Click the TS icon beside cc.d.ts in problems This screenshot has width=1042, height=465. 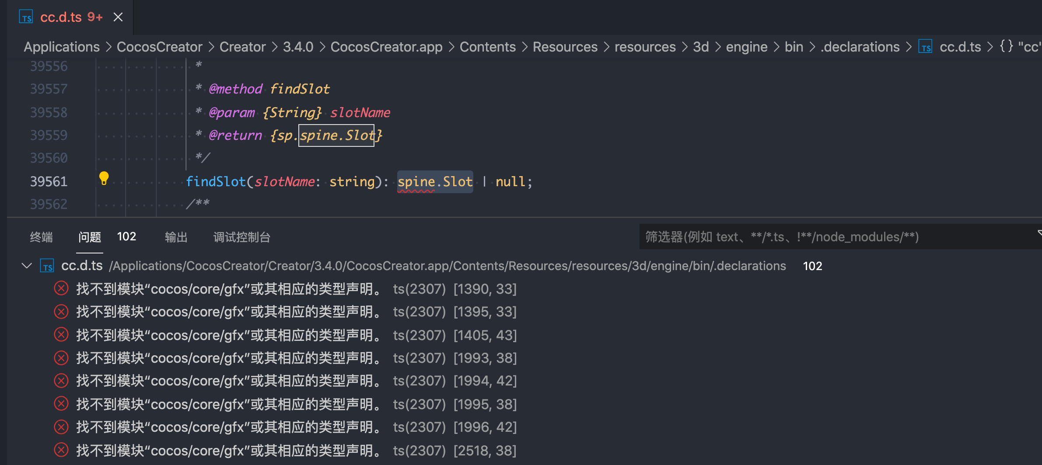(x=47, y=266)
